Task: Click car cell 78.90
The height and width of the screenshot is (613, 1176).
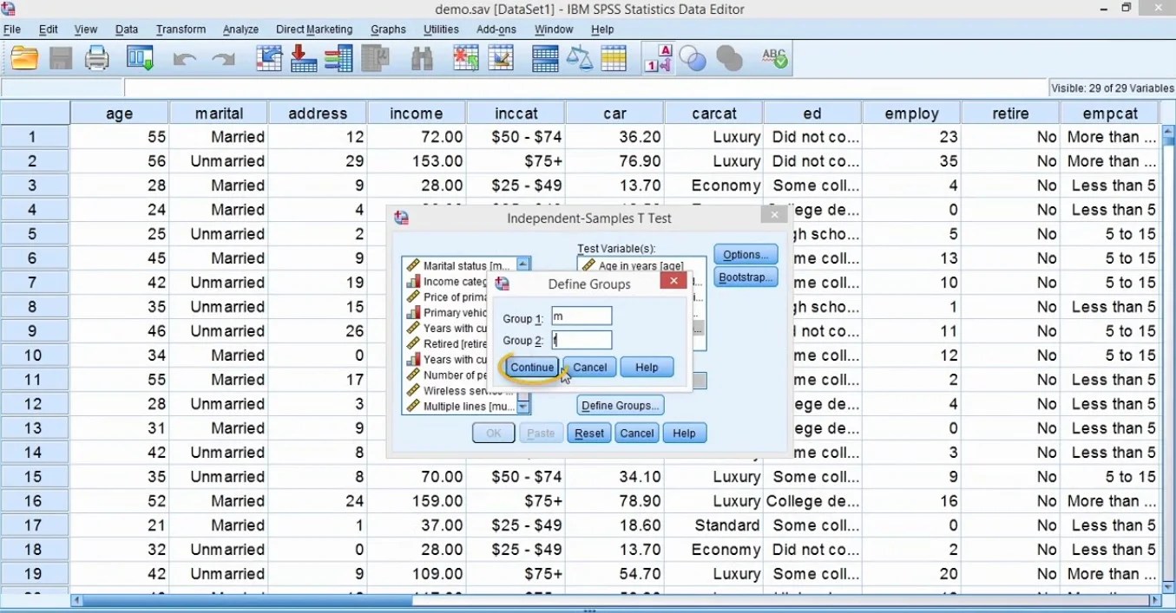Action: (614, 501)
